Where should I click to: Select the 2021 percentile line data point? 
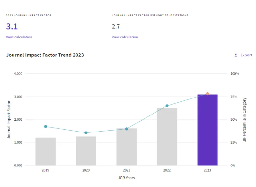[x=127, y=129]
